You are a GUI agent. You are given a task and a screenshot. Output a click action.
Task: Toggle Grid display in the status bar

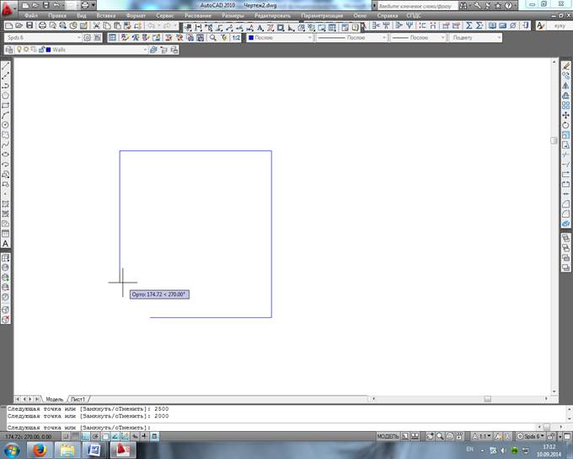tap(75, 436)
